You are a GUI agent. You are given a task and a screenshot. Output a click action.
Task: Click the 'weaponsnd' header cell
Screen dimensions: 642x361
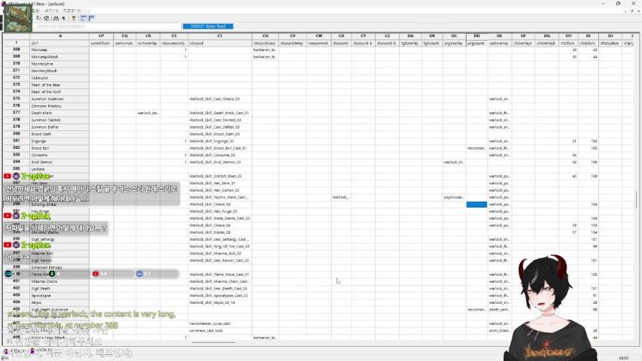pos(318,43)
